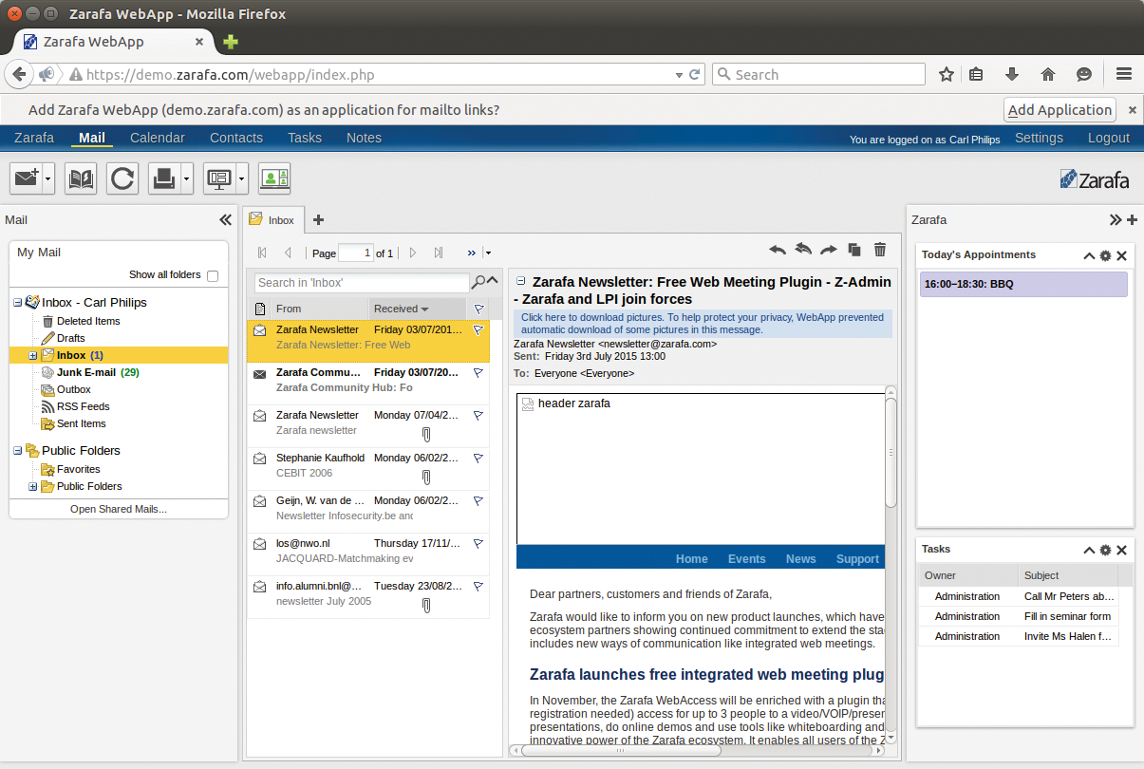Click the forward icon
This screenshot has height=769, width=1144.
[x=828, y=249]
